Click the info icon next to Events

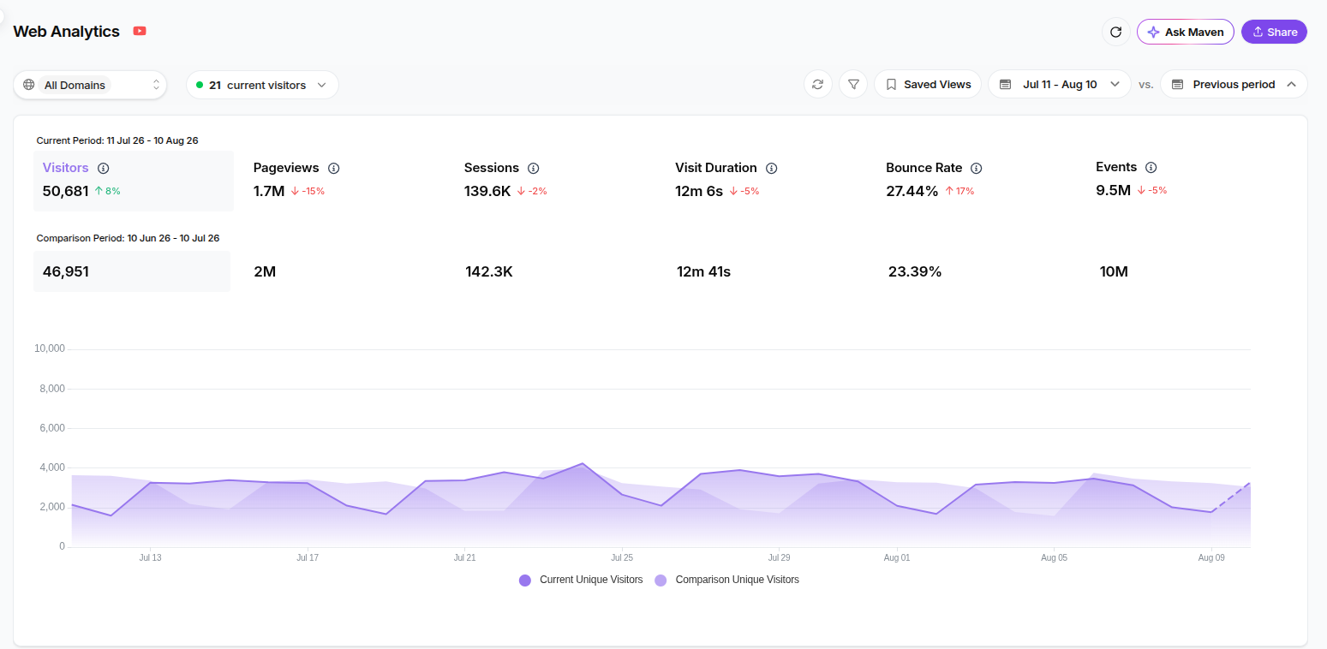[1151, 167]
